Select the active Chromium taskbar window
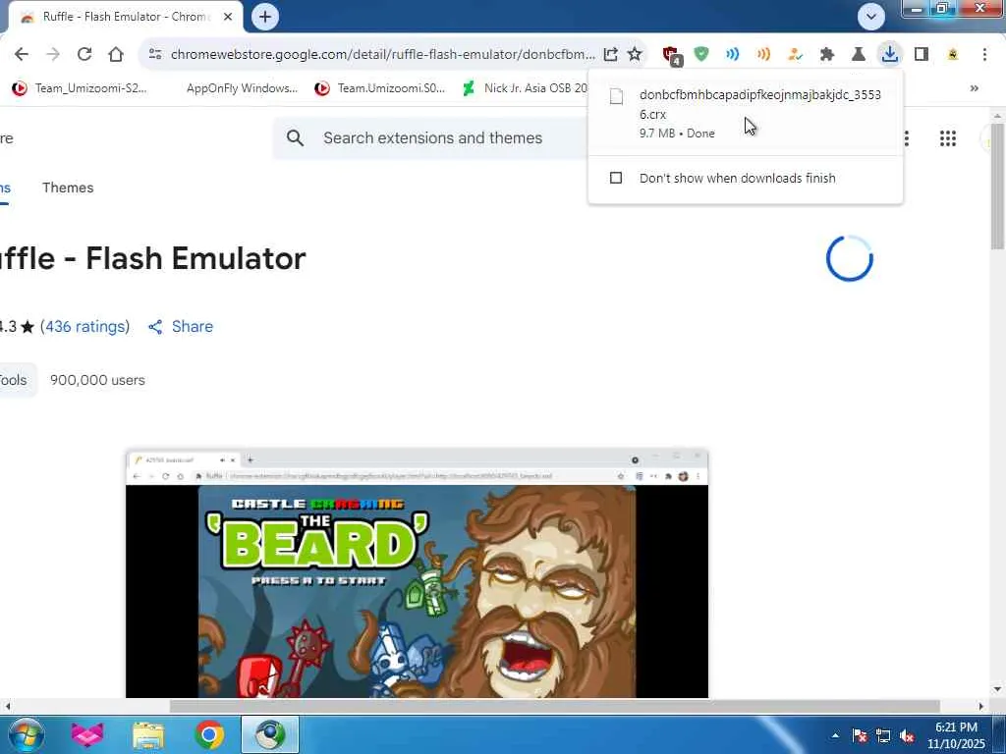 [270, 734]
